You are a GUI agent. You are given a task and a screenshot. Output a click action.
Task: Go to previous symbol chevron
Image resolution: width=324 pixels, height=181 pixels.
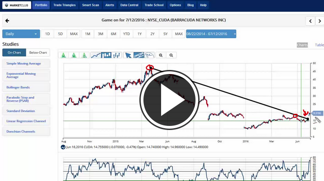(310, 21)
